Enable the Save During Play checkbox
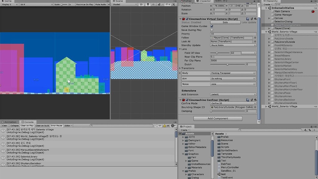The image size is (318, 179). 211,30
